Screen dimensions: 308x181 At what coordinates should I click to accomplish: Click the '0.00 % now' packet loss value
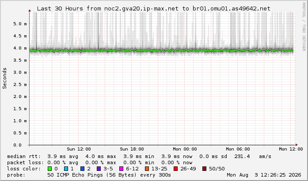177,162
